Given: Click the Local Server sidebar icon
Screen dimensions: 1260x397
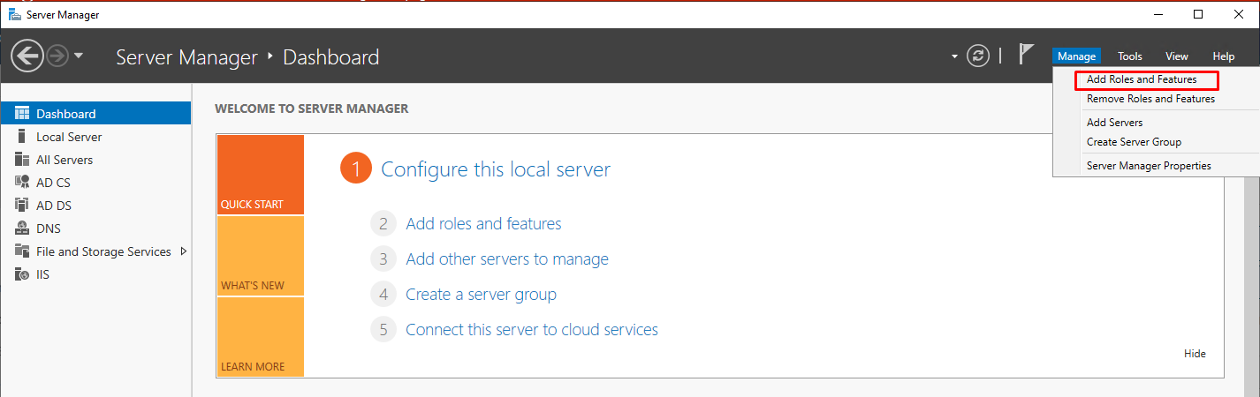Looking at the screenshot, I should [22, 137].
